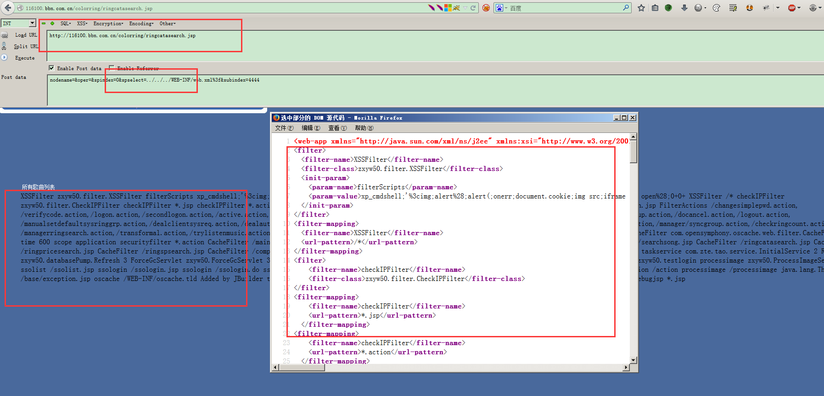824x396 pixels.
Task: Reload the current page
Action: click(x=473, y=8)
